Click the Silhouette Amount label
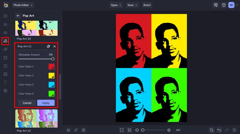This screenshot has height=134, width=240. [29, 55]
